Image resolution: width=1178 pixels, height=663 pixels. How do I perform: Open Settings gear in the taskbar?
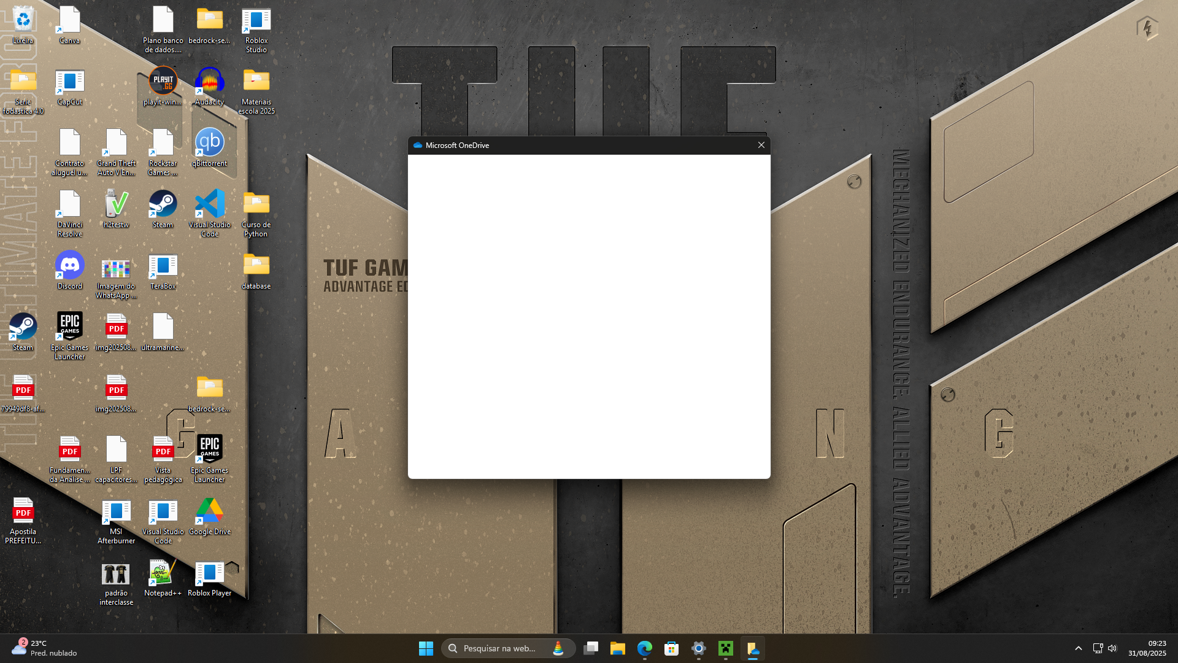[699, 648]
